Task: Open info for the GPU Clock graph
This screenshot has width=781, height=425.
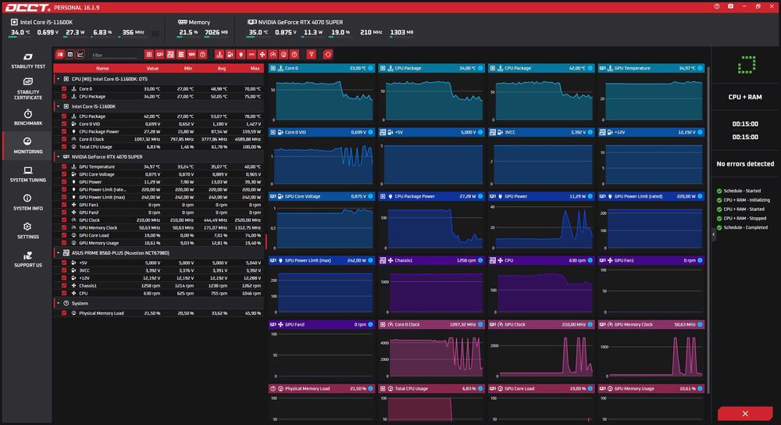Action: (590, 324)
